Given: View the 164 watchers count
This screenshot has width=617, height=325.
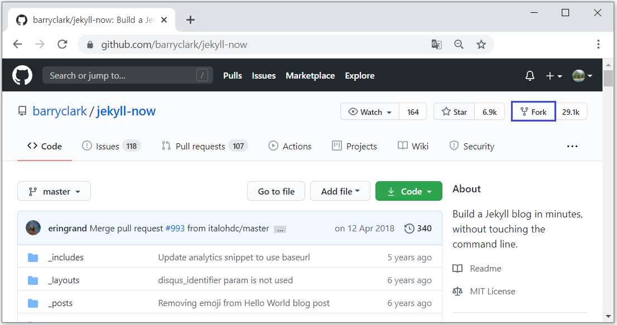Looking at the screenshot, I should point(413,112).
